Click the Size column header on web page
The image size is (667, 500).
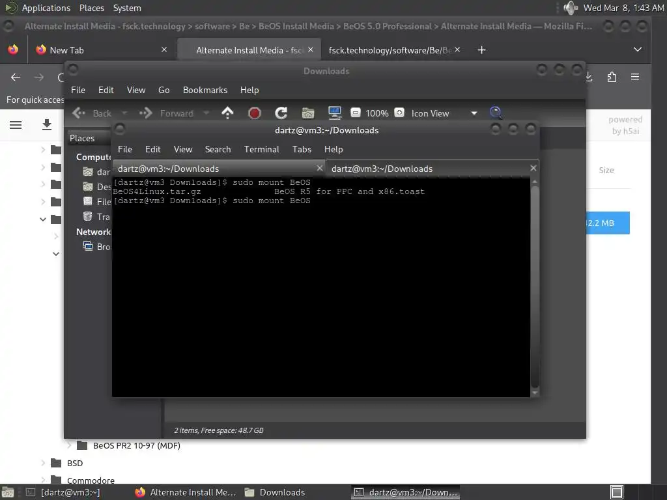click(606, 170)
